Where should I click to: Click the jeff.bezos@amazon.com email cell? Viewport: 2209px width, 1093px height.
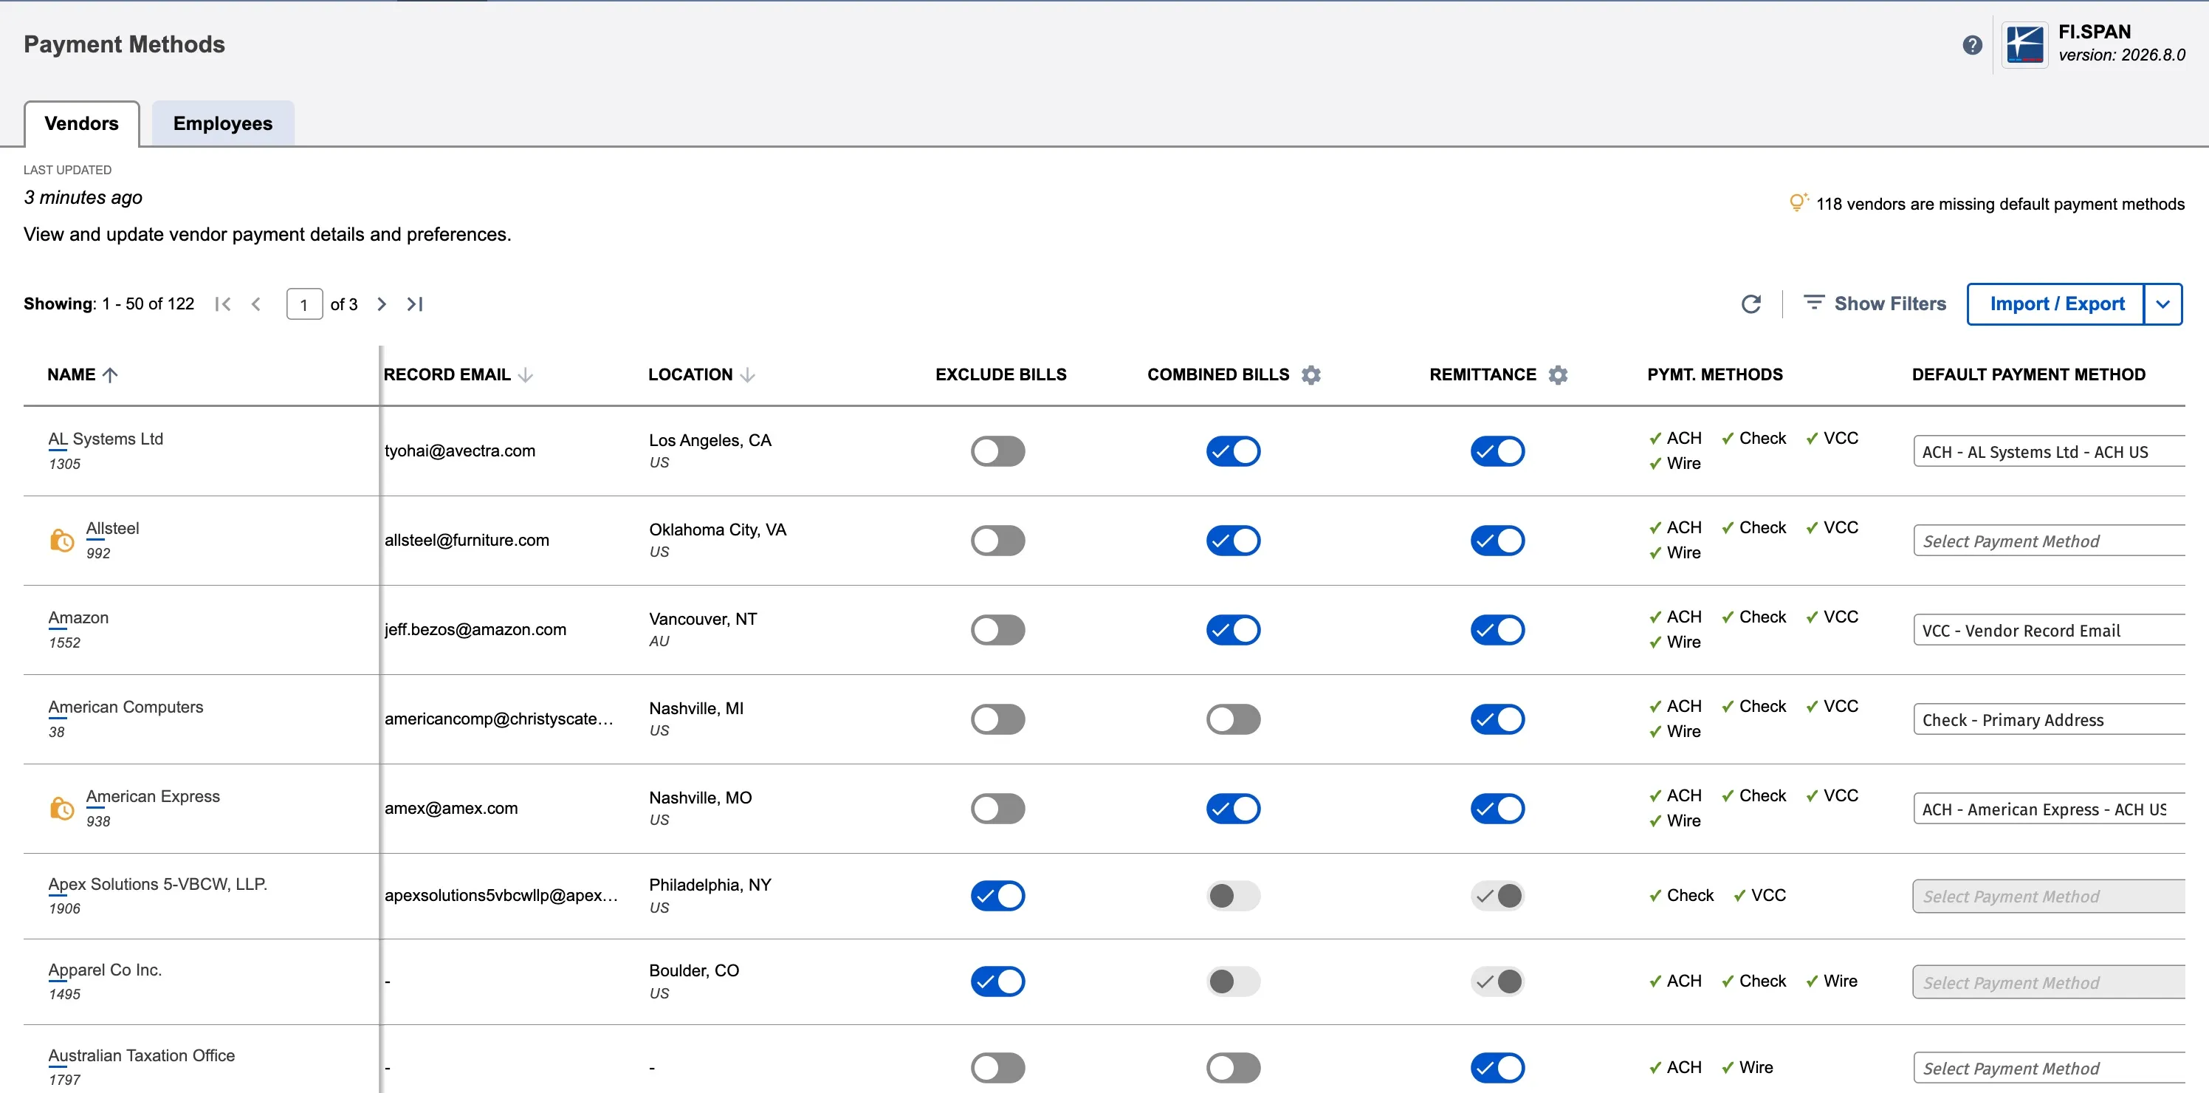click(475, 630)
